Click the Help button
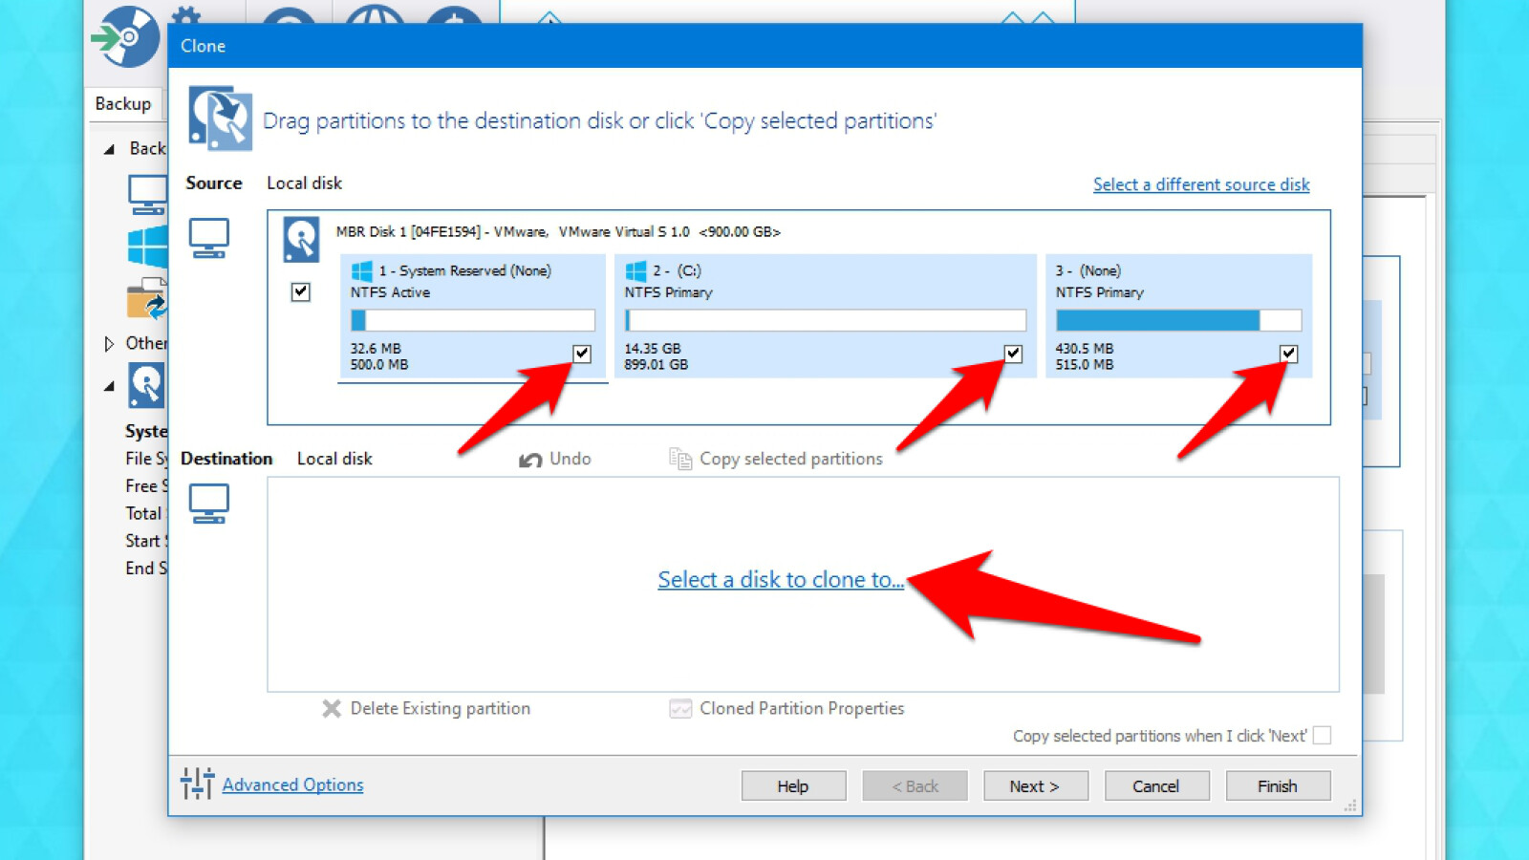Viewport: 1529px width, 860px height. (793, 785)
